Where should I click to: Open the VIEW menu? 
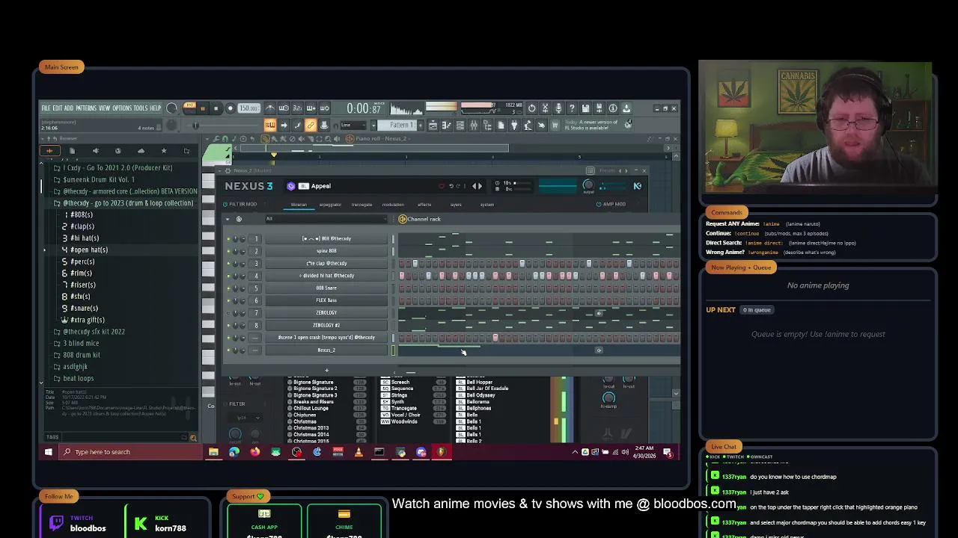tap(104, 108)
